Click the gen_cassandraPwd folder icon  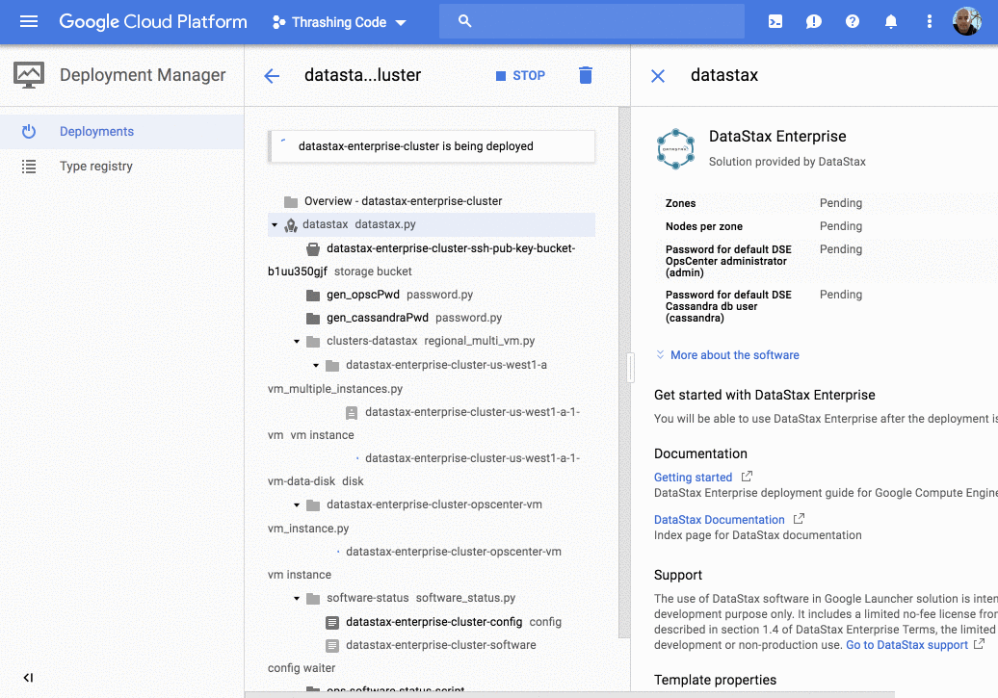[x=312, y=318]
